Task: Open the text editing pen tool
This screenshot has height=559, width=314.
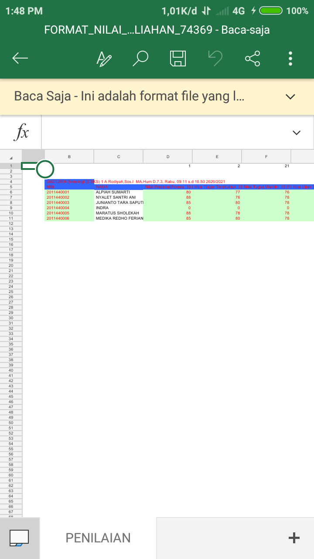Action: pyautogui.click(x=104, y=59)
